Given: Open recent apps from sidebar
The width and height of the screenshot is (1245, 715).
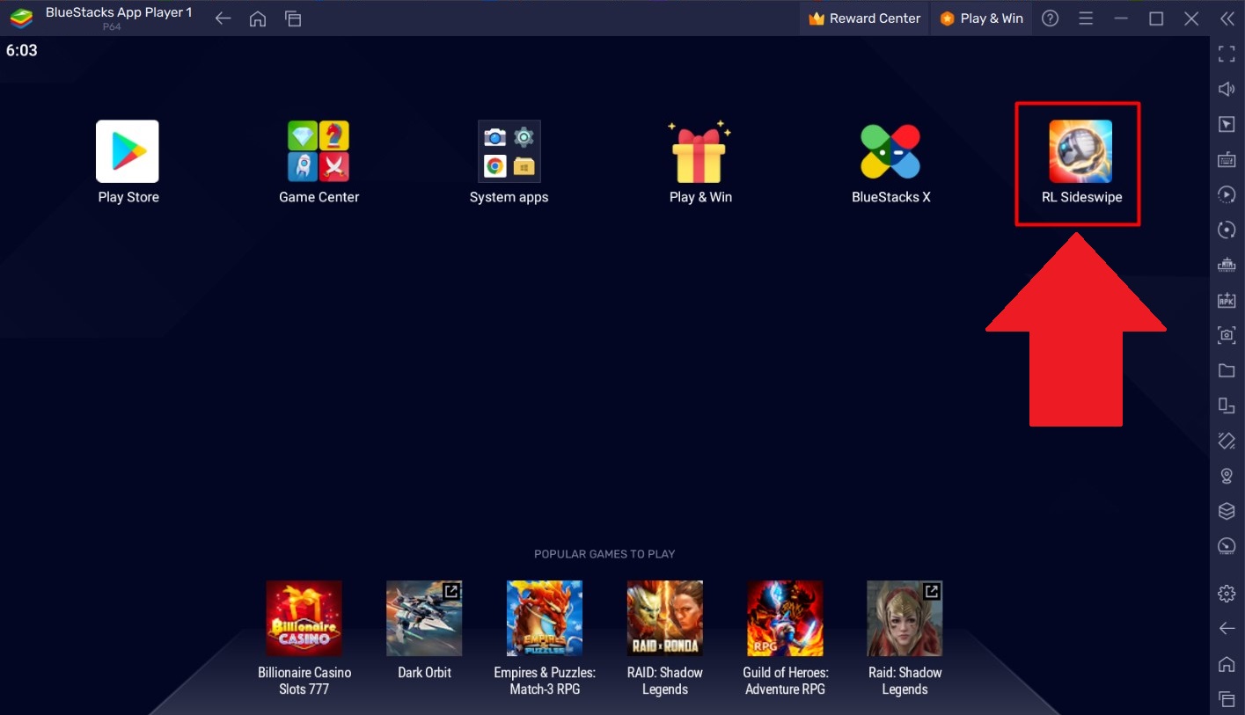Looking at the screenshot, I should coord(1227,699).
